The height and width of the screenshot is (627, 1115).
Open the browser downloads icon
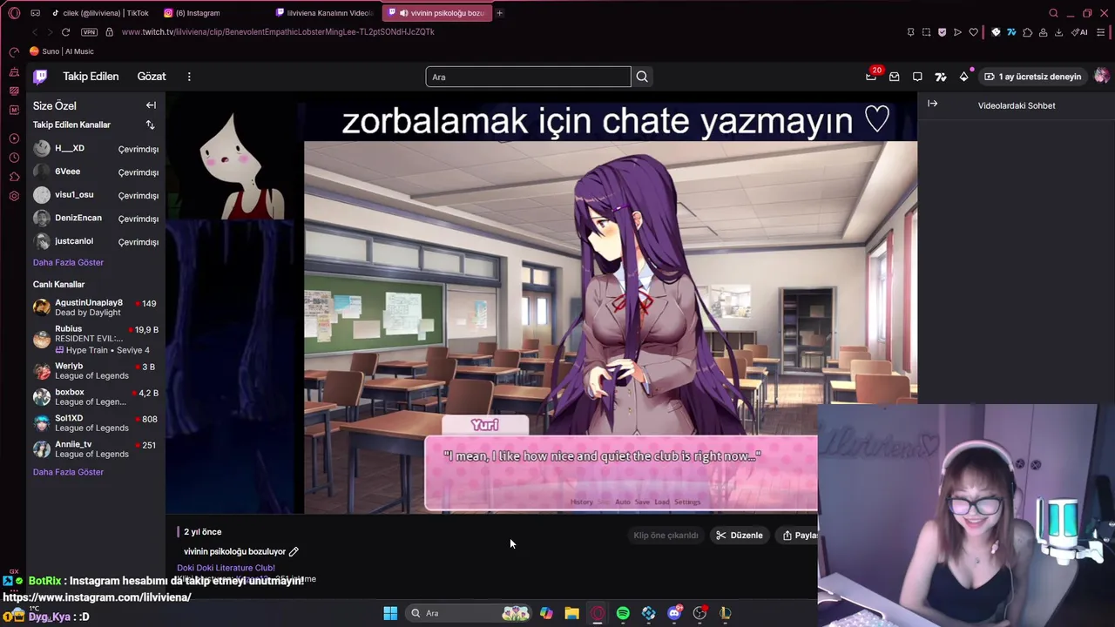coord(1058,32)
